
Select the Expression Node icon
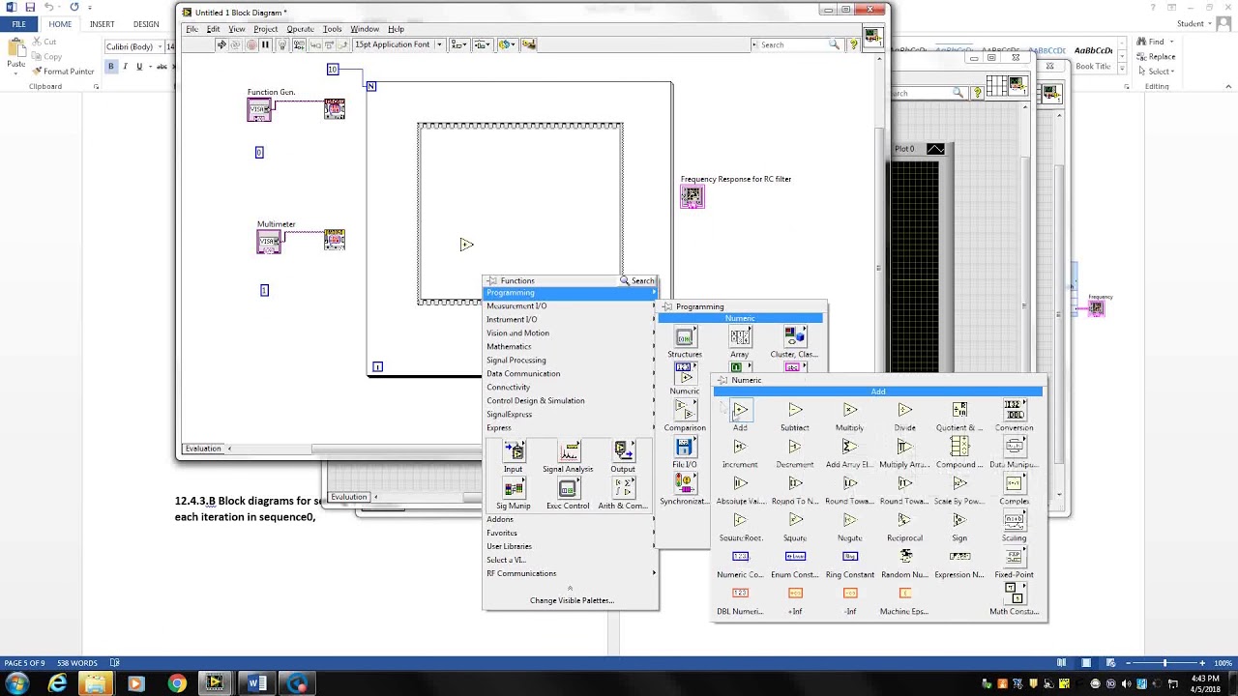point(959,557)
